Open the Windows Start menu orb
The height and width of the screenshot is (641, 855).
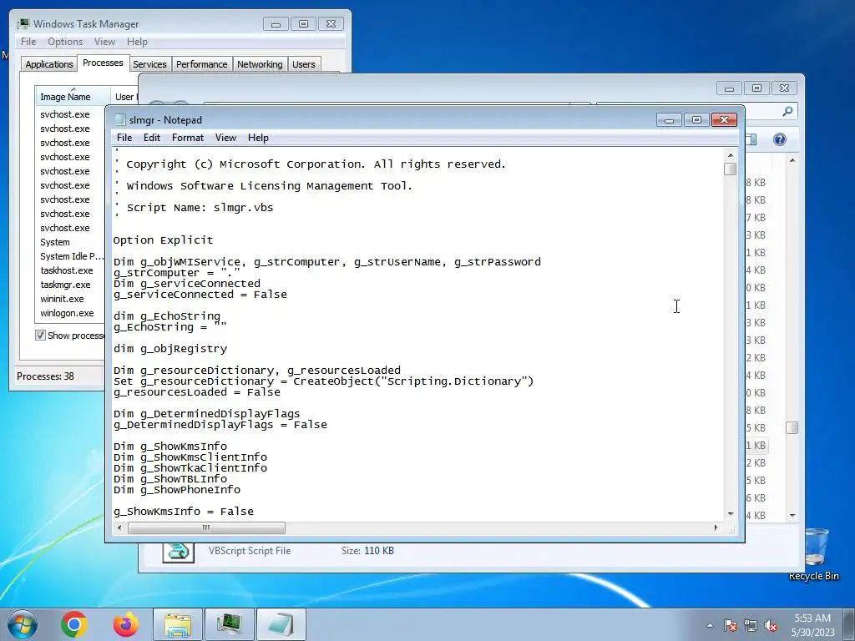(x=22, y=624)
